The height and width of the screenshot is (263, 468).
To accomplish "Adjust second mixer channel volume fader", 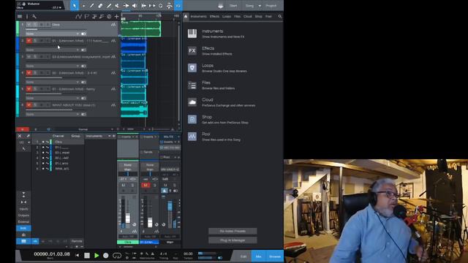I will point(150,222).
